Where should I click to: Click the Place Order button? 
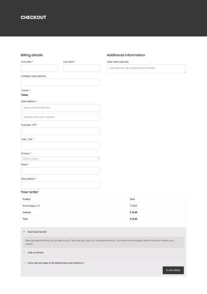(x=173, y=270)
